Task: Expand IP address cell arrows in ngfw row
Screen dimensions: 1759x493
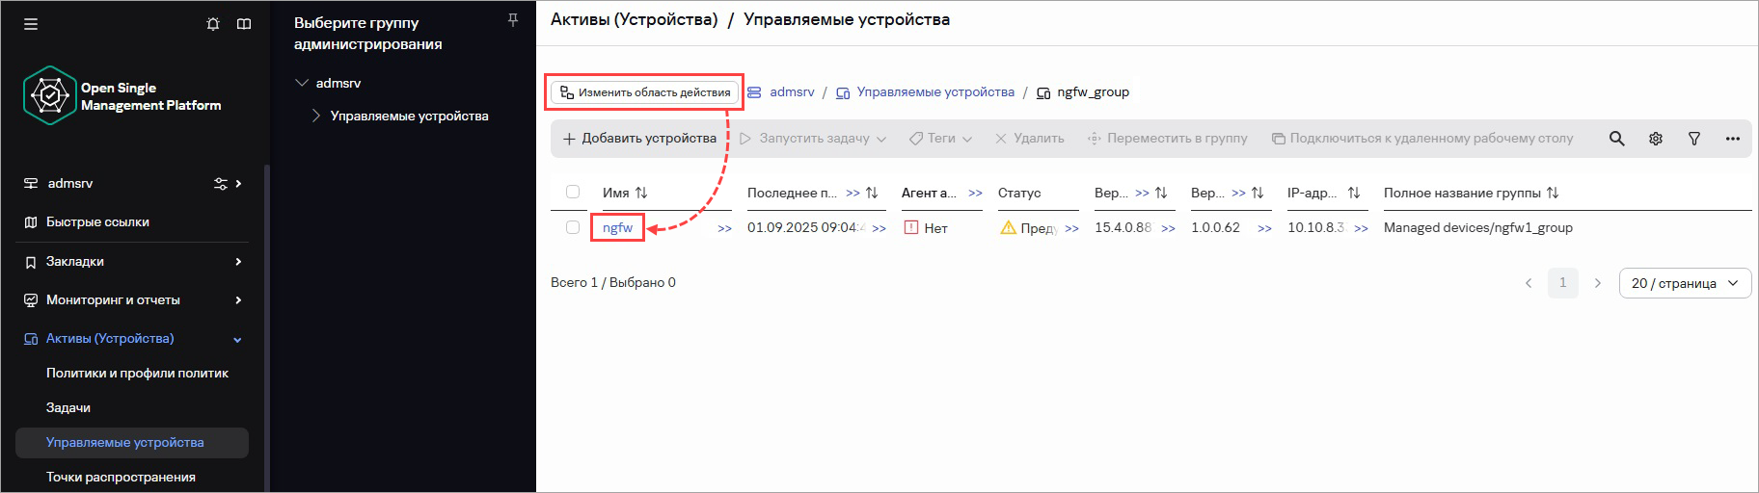Action: pos(1361,228)
